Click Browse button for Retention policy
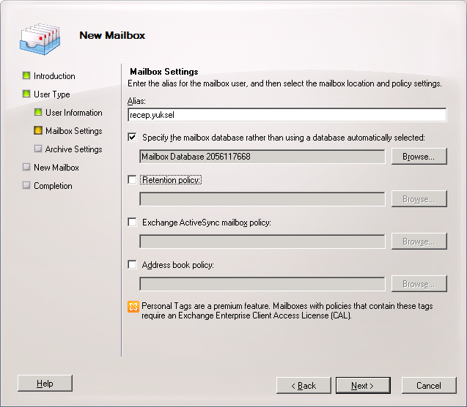 point(419,199)
